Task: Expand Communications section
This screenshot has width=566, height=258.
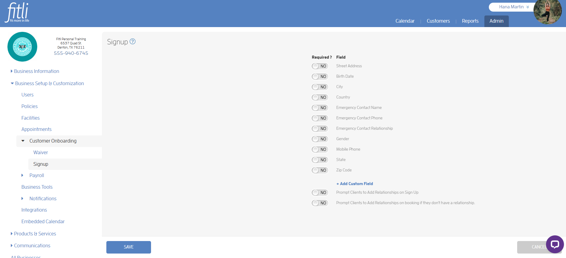Action: pos(30,246)
